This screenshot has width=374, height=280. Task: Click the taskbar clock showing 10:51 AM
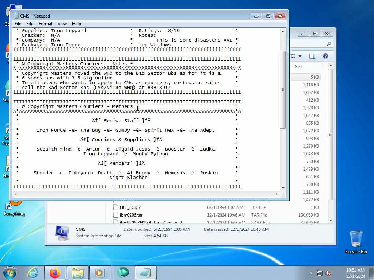355,273
